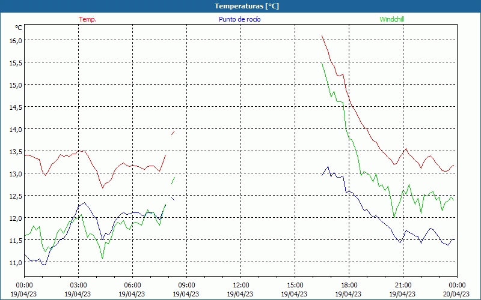This screenshot has height=300, width=481.
Task: Select the green 'Windchill' legend label
Action: 392,19
